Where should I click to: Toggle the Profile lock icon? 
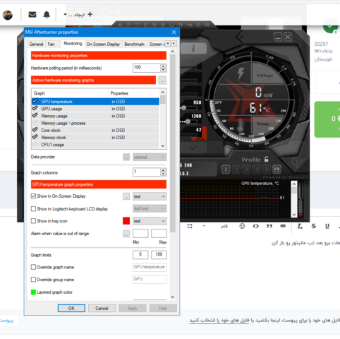(x=266, y=159)
